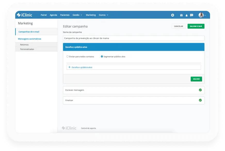225x151 pixels.
Task: Open the plus add-new icon in header
Action: click(x=173, y=15)
